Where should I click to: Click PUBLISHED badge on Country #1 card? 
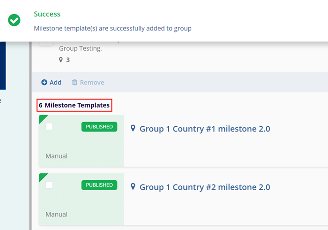99,127
